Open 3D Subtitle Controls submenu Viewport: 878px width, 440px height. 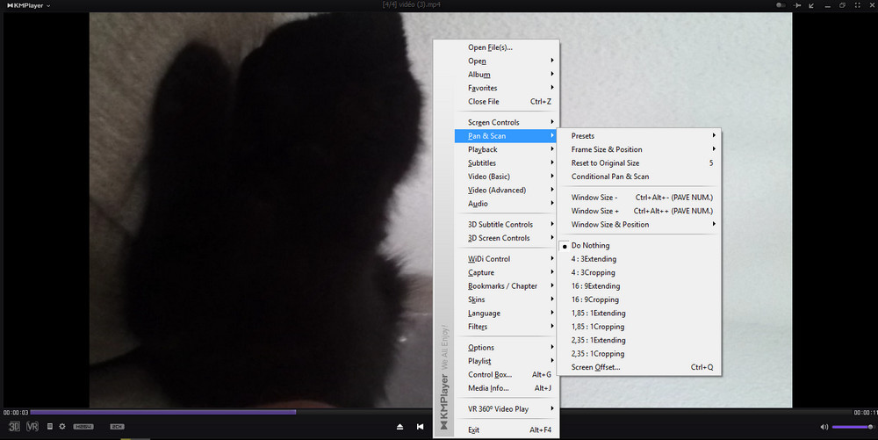[x=507, y=225]
